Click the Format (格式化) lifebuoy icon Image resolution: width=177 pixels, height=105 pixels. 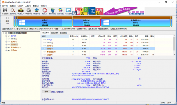(45, 11)
